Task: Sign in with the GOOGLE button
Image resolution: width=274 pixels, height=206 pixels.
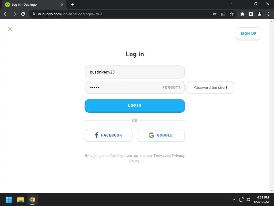Action: (161, 135)
